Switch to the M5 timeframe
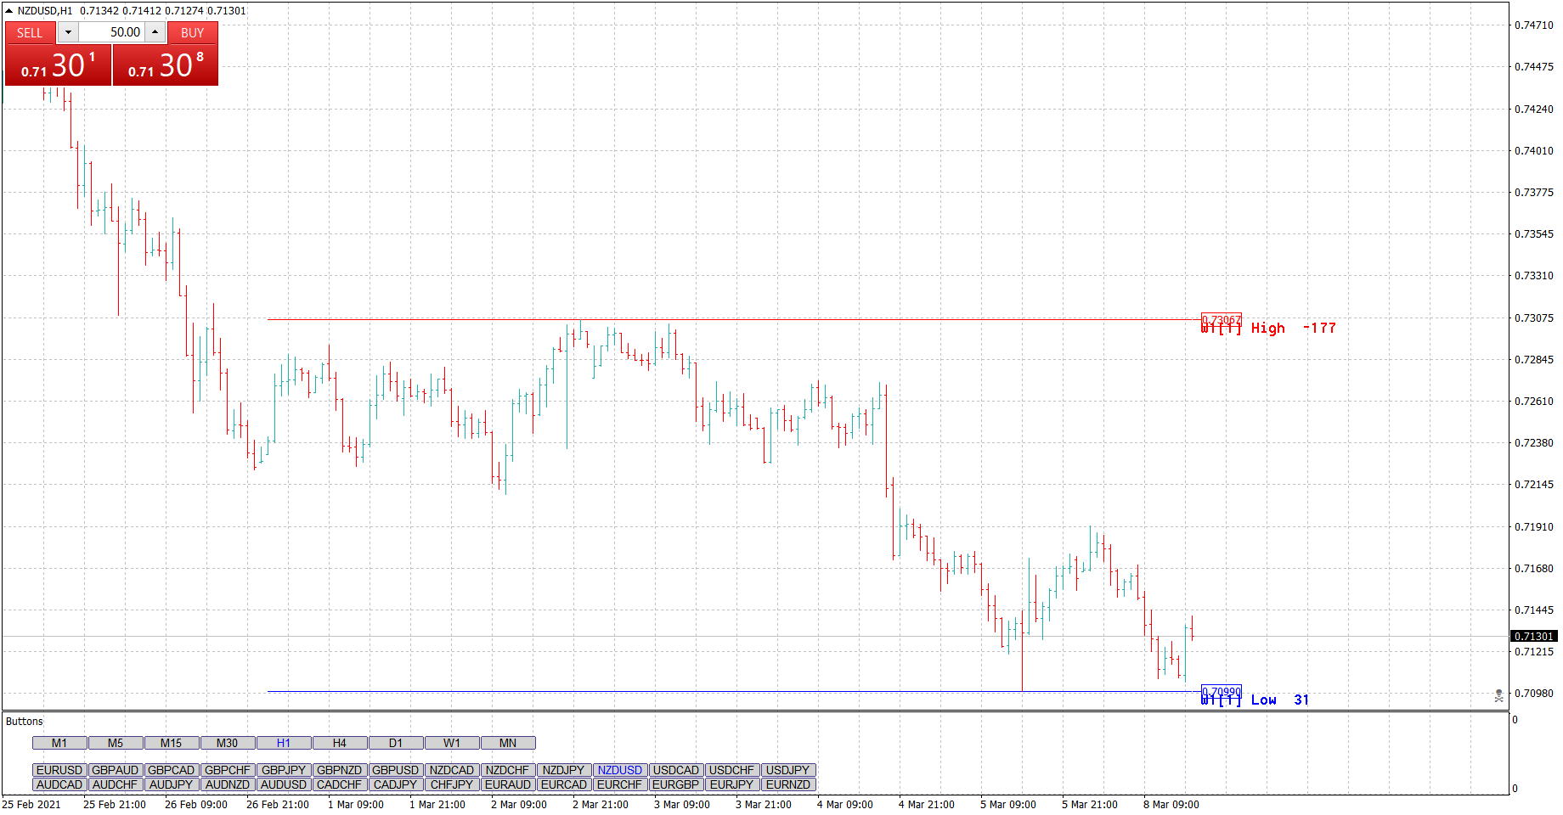This screenshot has width=1563, height=815. point(116,743)
